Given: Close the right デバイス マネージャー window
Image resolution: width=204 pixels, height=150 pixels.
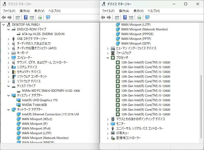Looking at the screenshot, I should (x=198, y=4).
